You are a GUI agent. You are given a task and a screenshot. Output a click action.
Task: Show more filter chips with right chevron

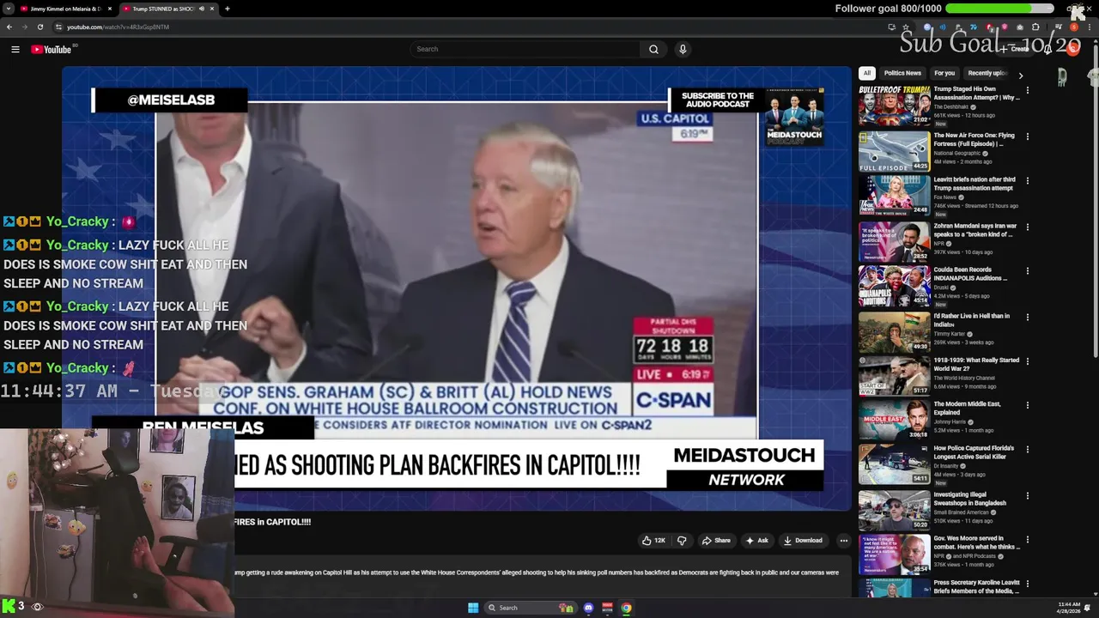click(x=1020, y=76)
